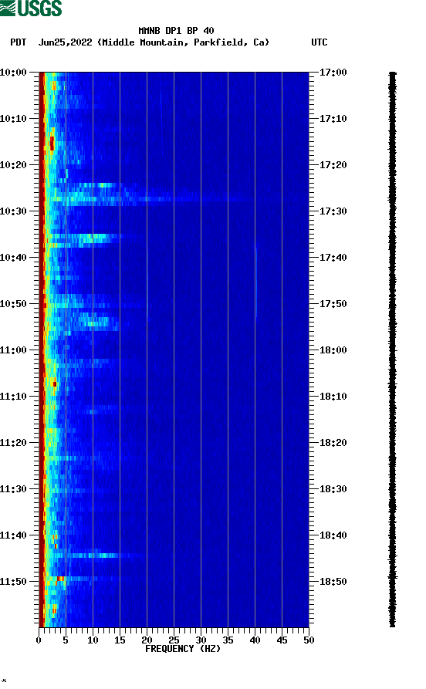Click the 25 Hz frequency tick label
Screen dimensions: 426x689
point(174,640)
